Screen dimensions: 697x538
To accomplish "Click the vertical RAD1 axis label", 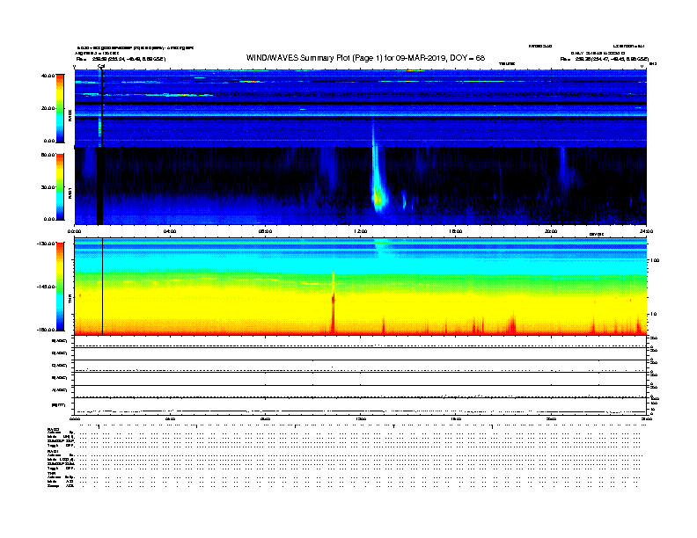I will click(x=70, y=193).
